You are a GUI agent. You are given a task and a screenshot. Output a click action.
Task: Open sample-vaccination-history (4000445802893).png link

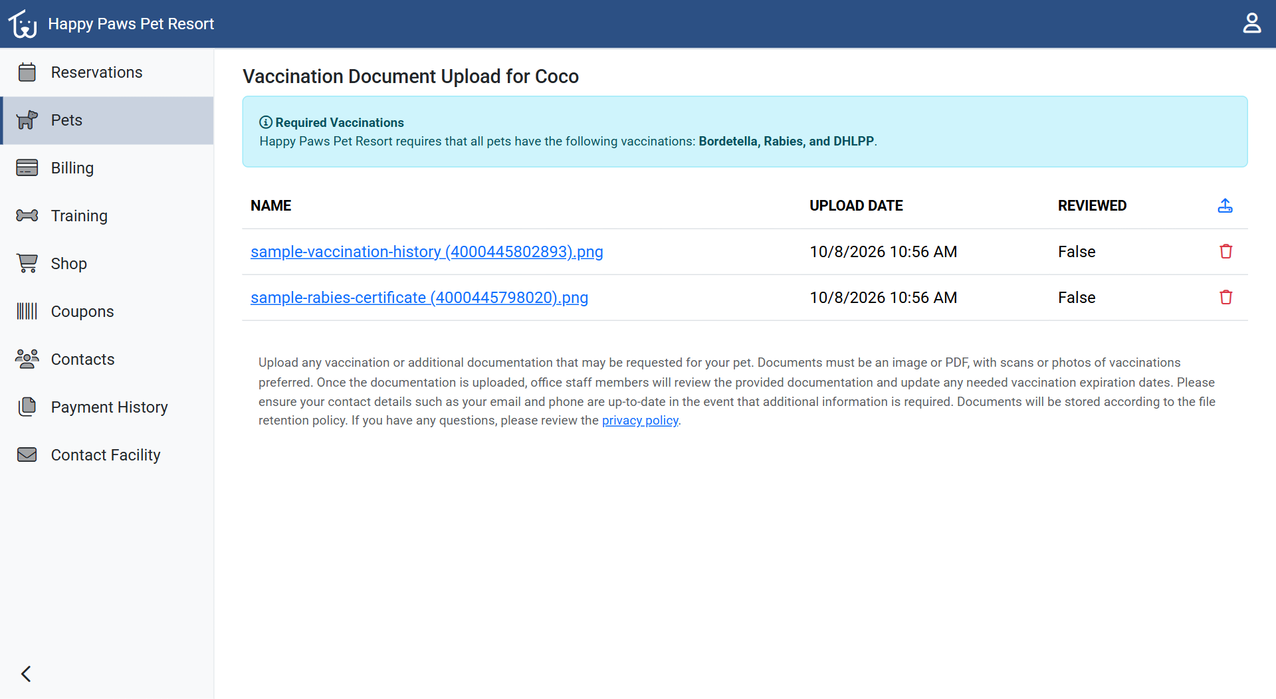(427, 252)
